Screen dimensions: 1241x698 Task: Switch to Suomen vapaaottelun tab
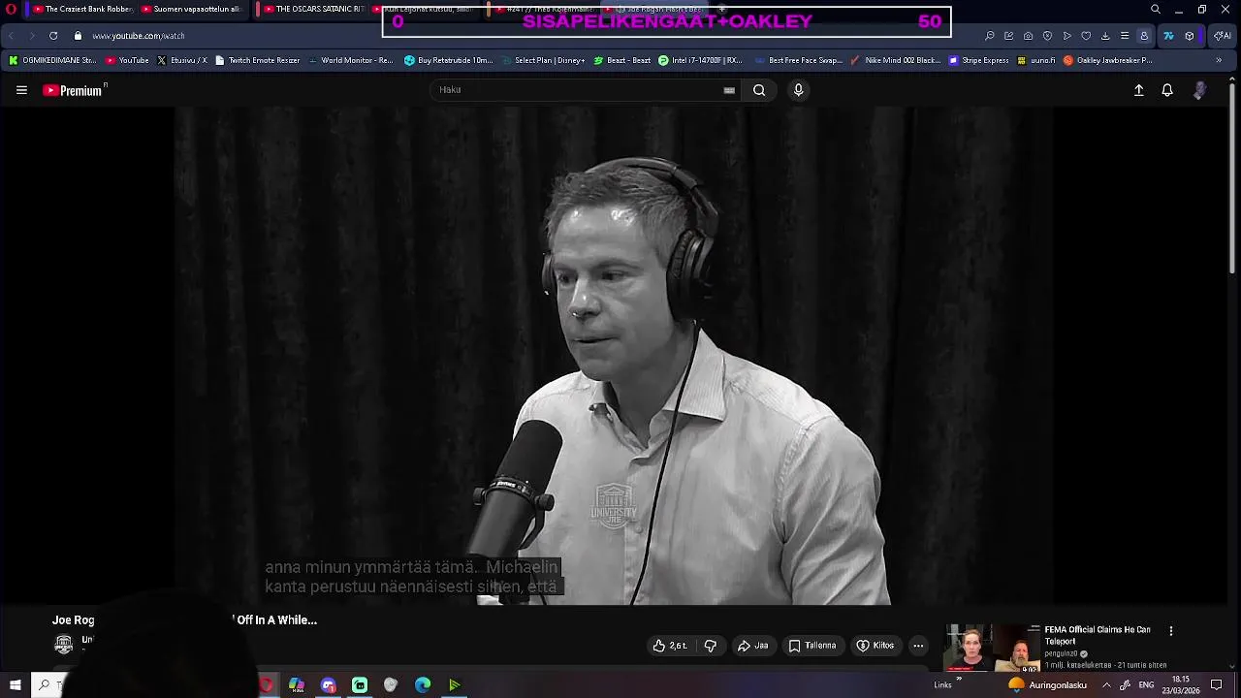point(192,9)
